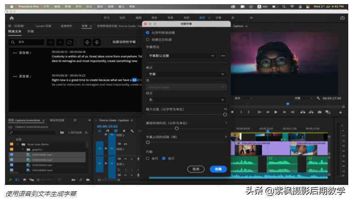Toggle upper audio track microphone voice-over icon
The image size is (351, 201).
(x=138, y=159)
